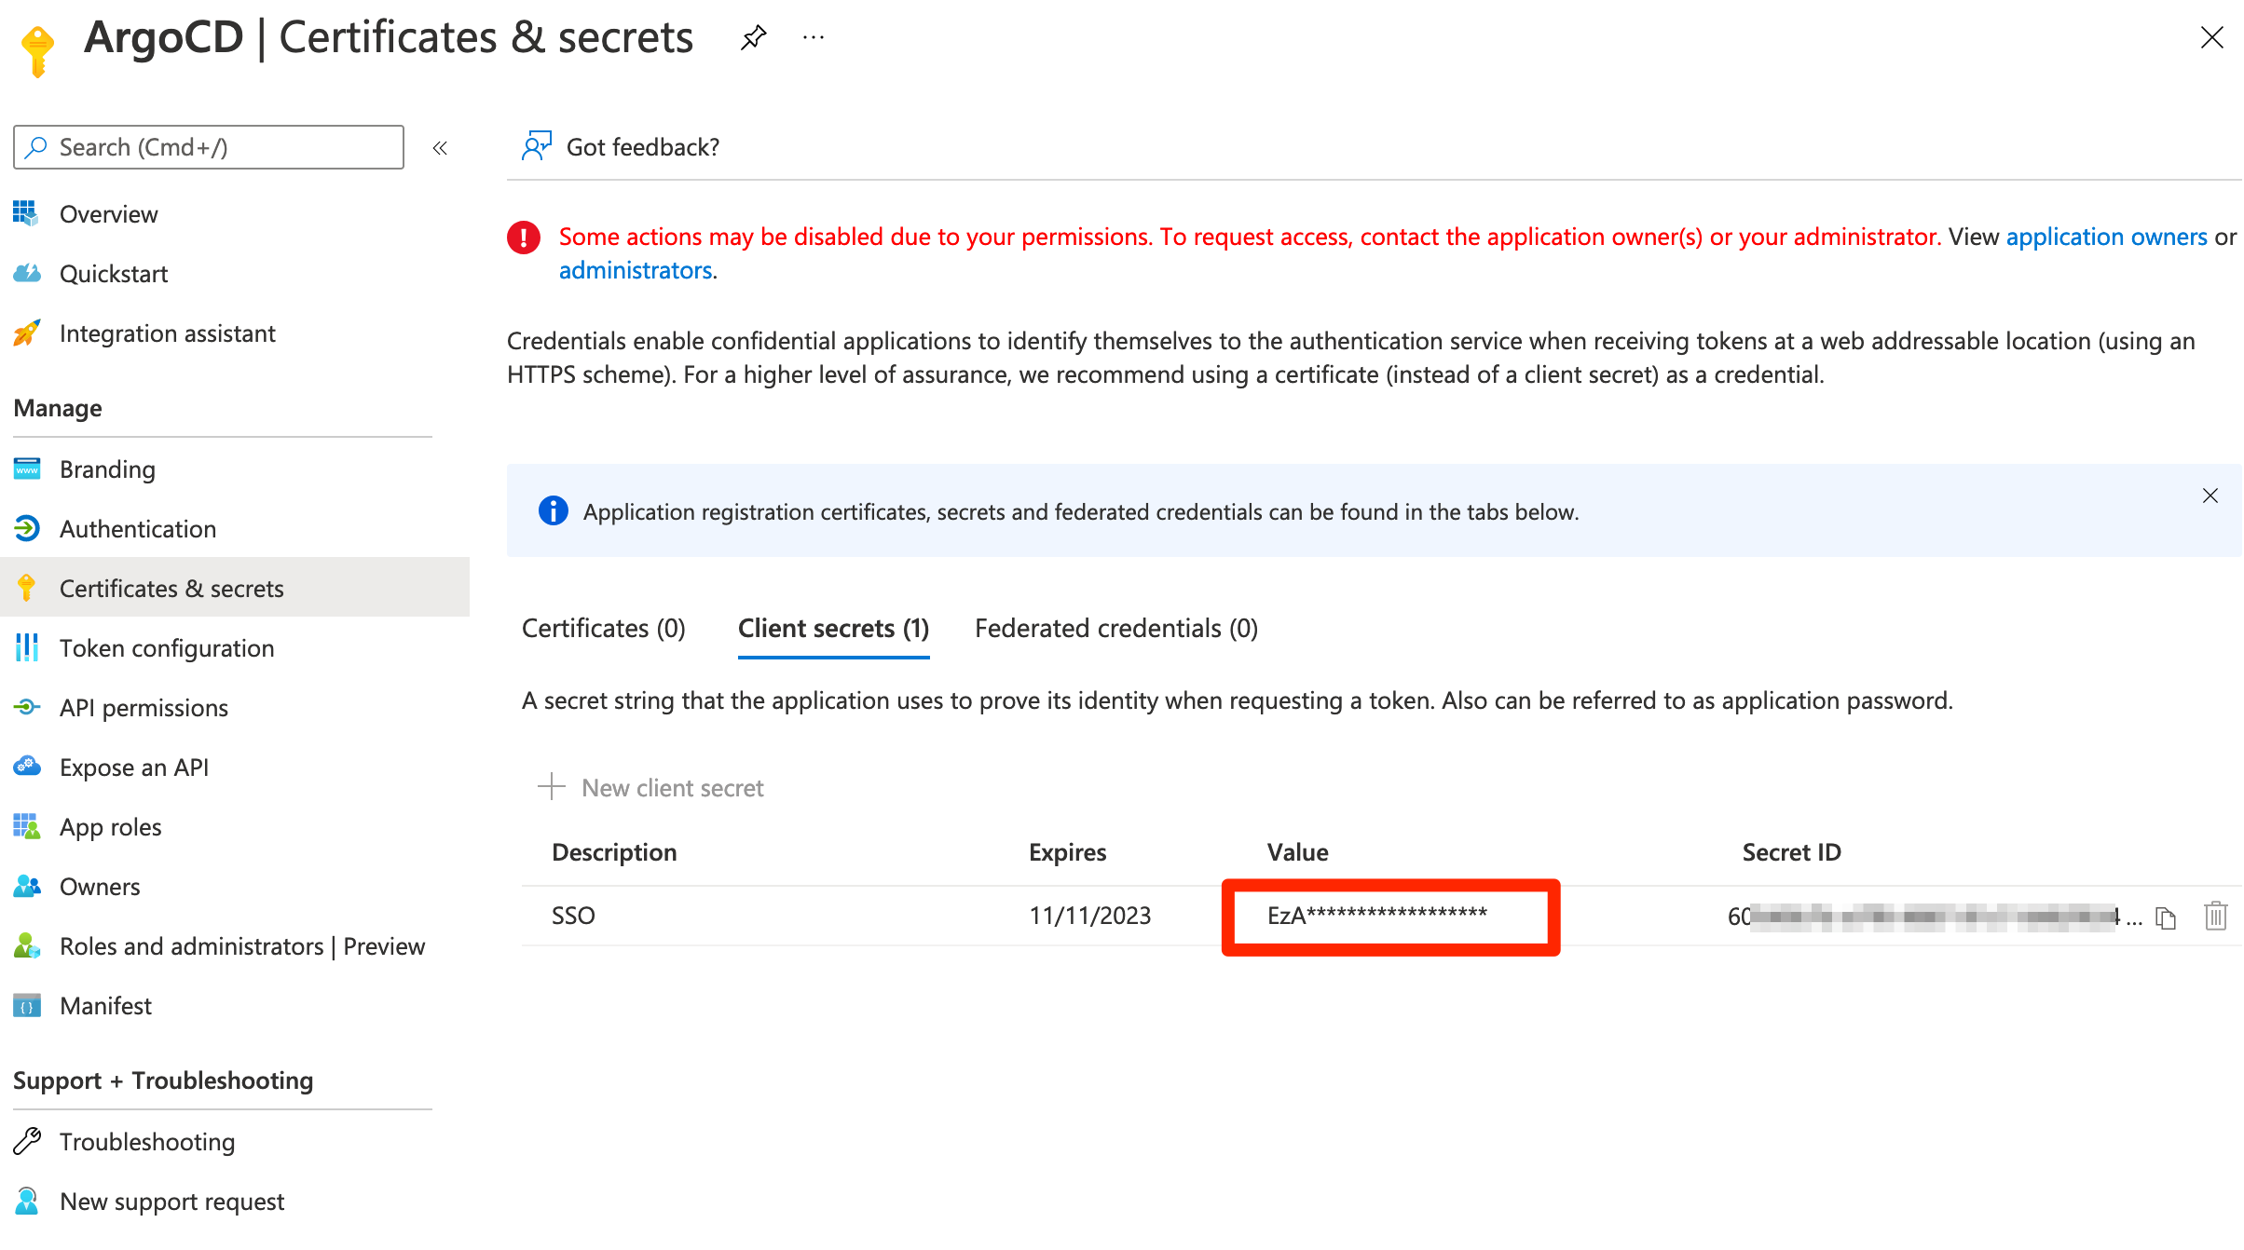Image resolution: width=2244 pixels, height=1250 pixels.
Task: Switch to the Certificates (0) tab
Action: point(603,629)
